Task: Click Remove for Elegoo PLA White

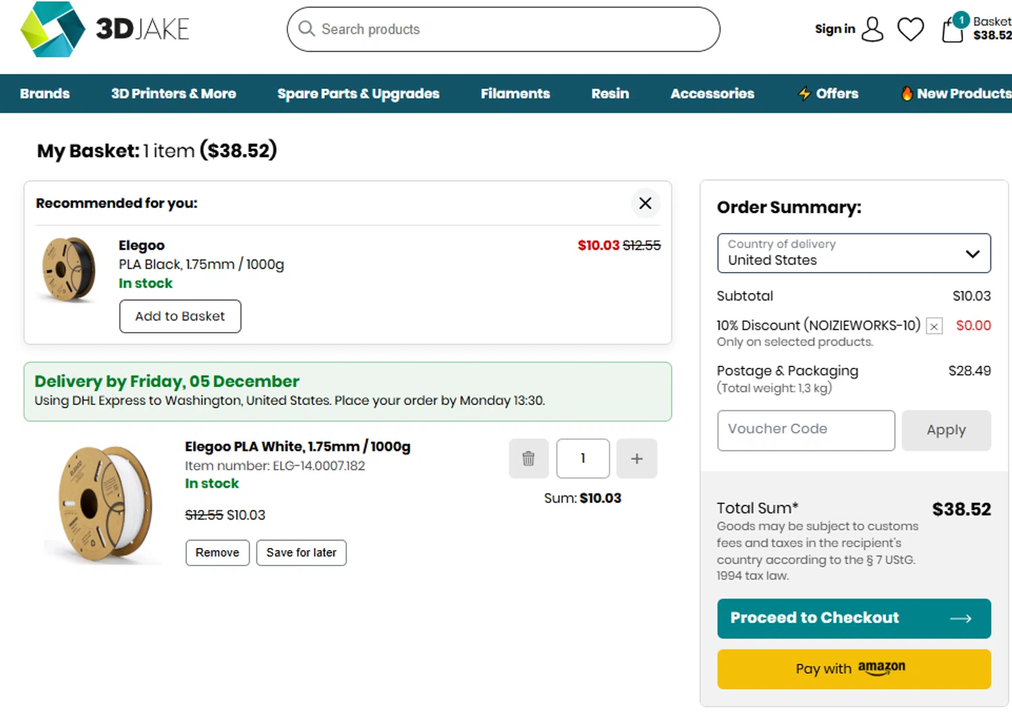Action: coord(217,553)
